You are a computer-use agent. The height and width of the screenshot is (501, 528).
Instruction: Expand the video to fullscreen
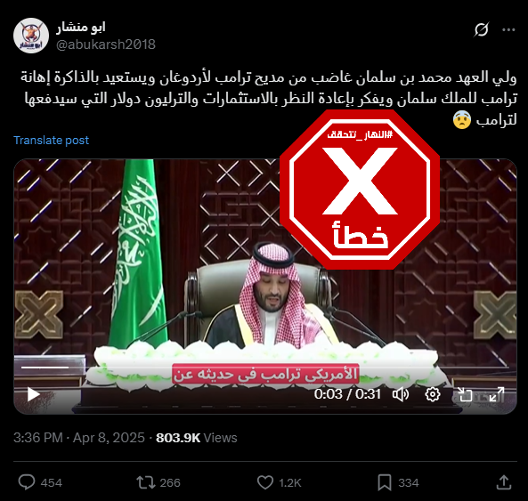(497, 394)
